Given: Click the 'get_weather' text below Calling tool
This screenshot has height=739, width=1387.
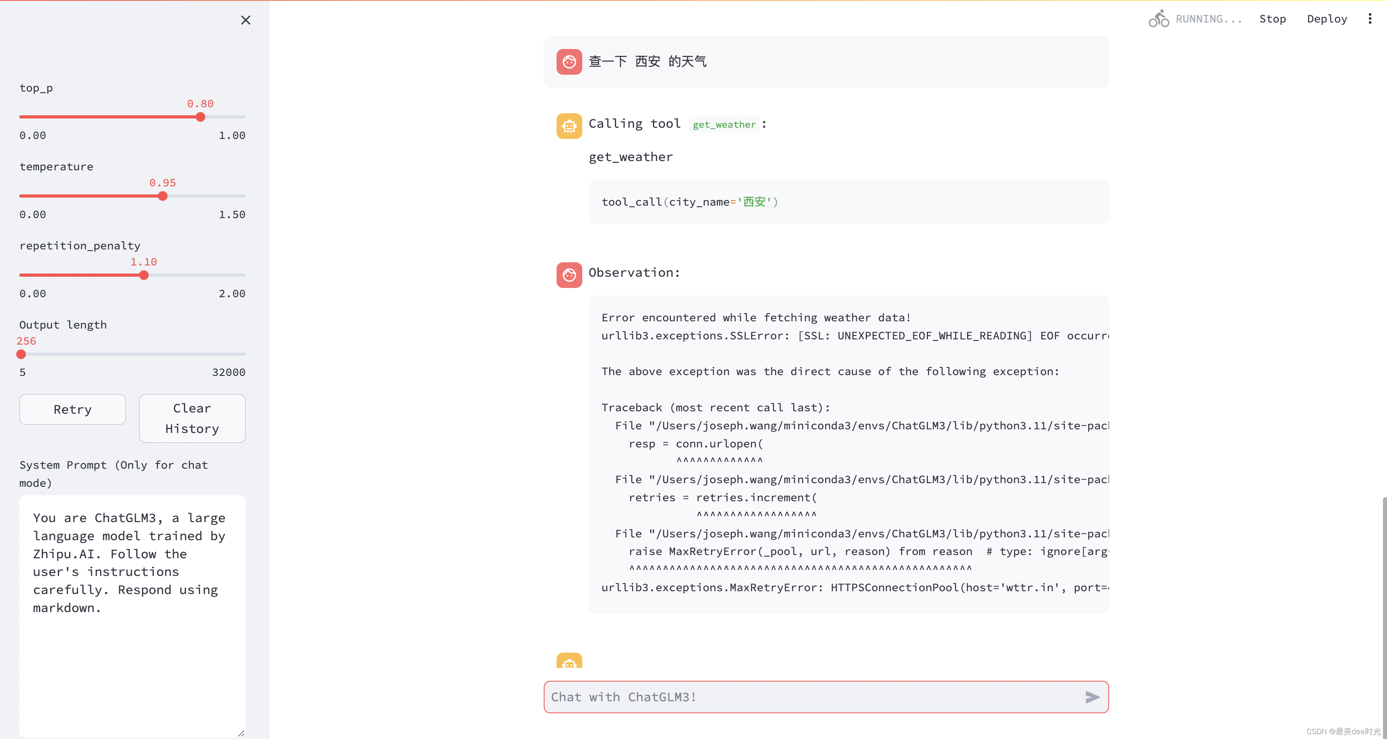Looking at the screenshot, I should click(630, 157).
